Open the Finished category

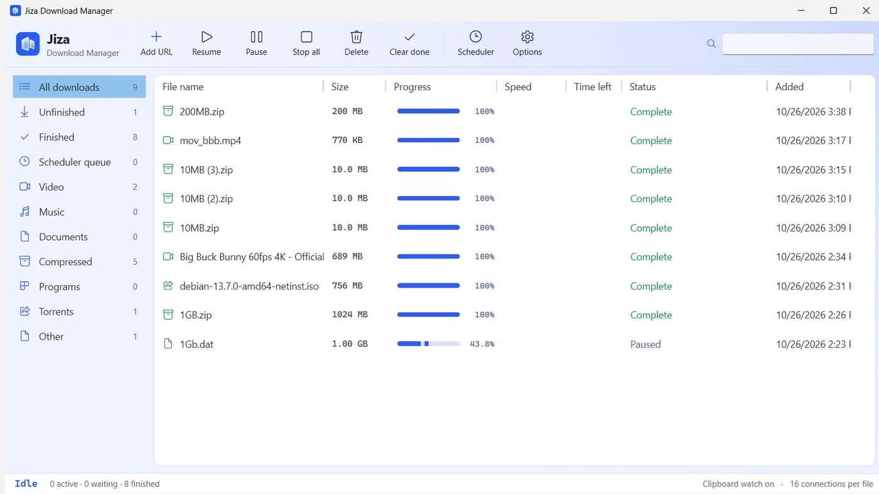point(79,137)
